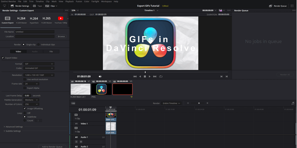The height and width of the screenshot is (148, 297).
Task: Select clip 02 PNG logo thumbnail
Action: click(101, 89)
